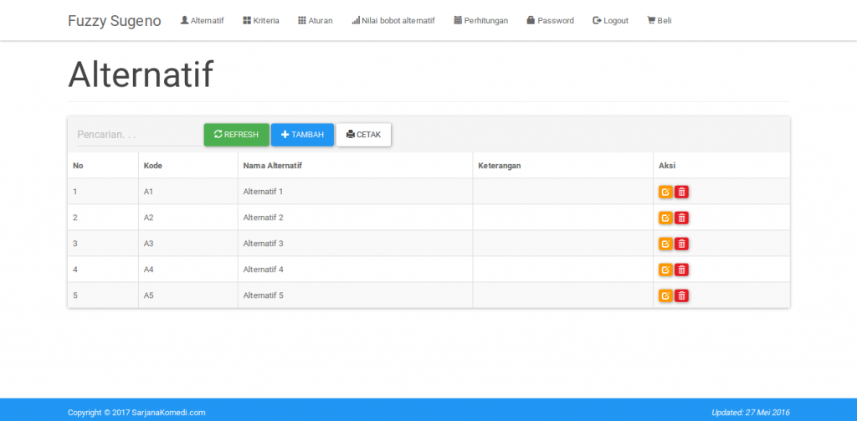Delete the A3 row with trash icon
Image resolution: width=857 pixels, height=421 pixels.
click(681, 244)
